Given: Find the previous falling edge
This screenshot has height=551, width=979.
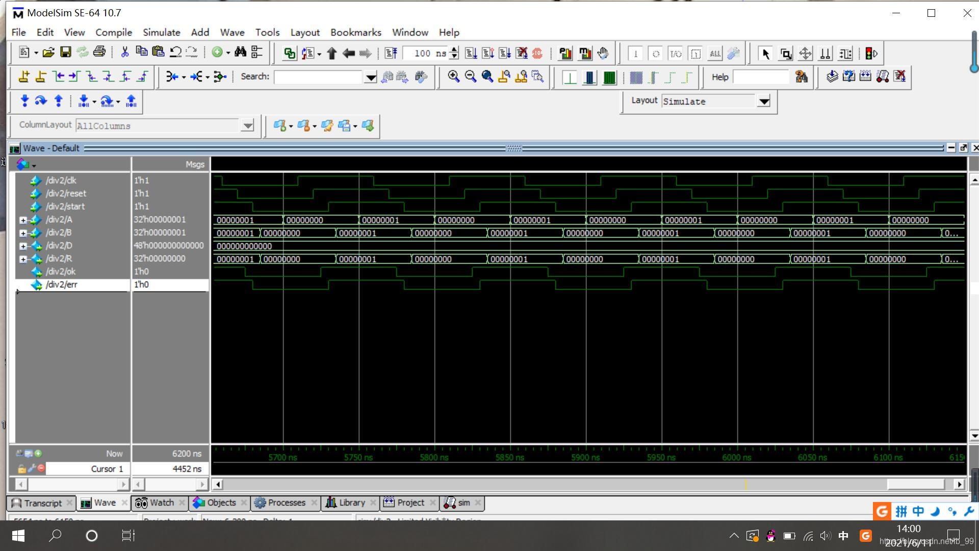Looking at the screenshot, I should click(x=92, y=77).
